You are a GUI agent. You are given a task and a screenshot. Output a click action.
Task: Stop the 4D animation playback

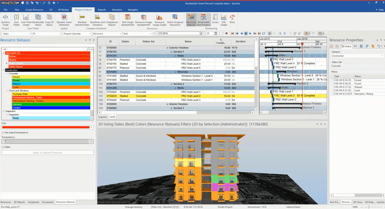click(246, 34)
